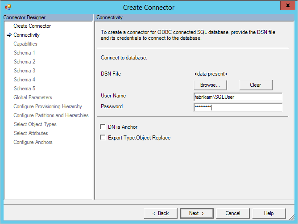Viewport: 298px width, 224px height.
Task: Click the app icon in the title bar
Action: point(8,8)
